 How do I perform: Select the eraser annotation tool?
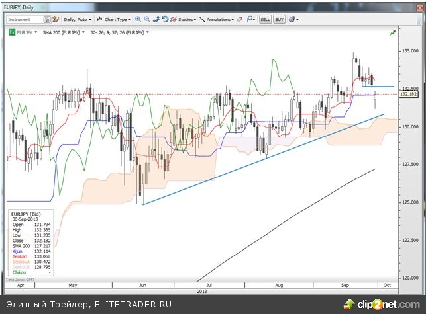pyautogui.click(x=240, y=20)
